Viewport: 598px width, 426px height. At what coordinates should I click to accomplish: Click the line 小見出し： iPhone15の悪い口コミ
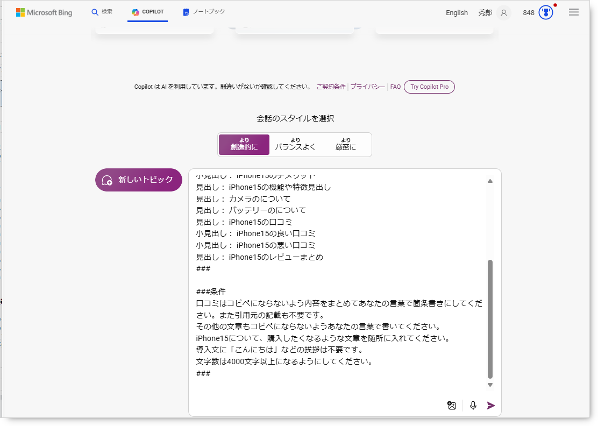coord(256,246)
